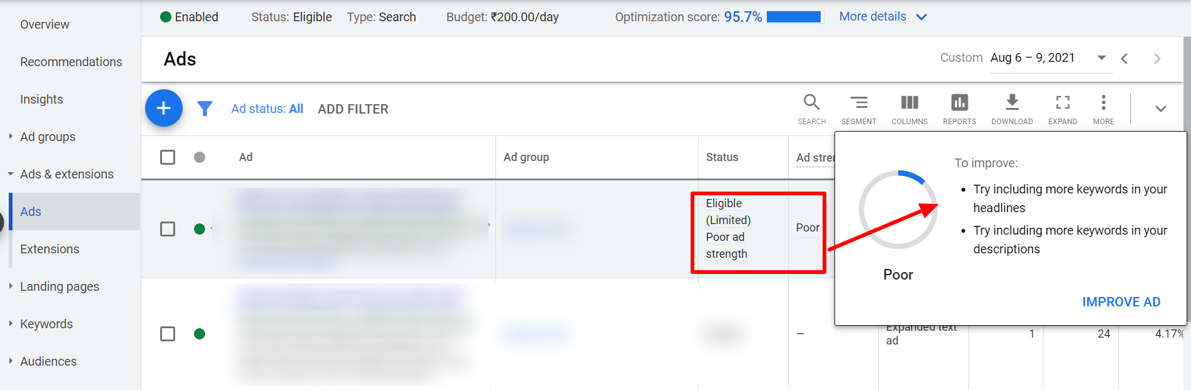Click the green Enabled campaign status dot
The width and height of the screenshot is (1191, 390).
pos(166,17)
